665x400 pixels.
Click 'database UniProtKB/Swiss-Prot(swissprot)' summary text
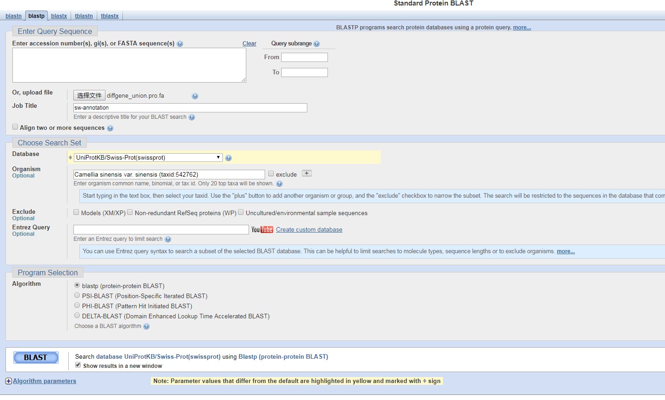pos(158,357)
